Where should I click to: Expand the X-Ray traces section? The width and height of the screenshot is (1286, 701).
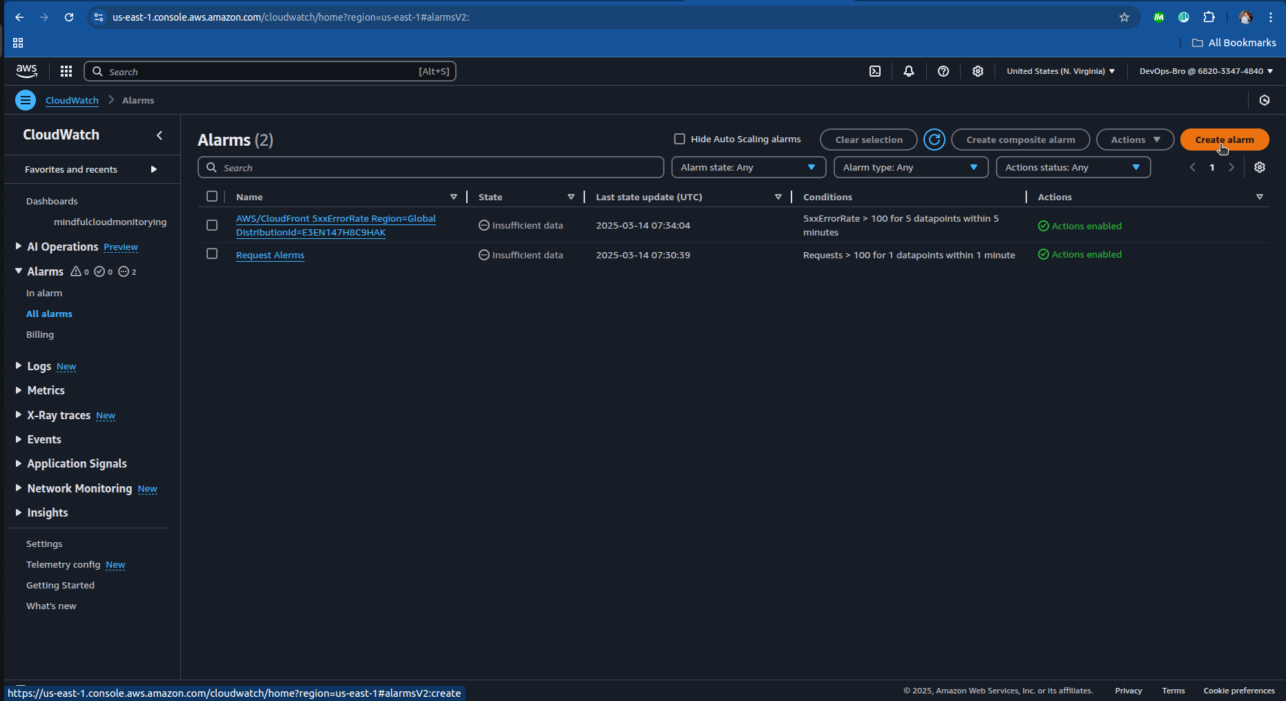point(19,414)
